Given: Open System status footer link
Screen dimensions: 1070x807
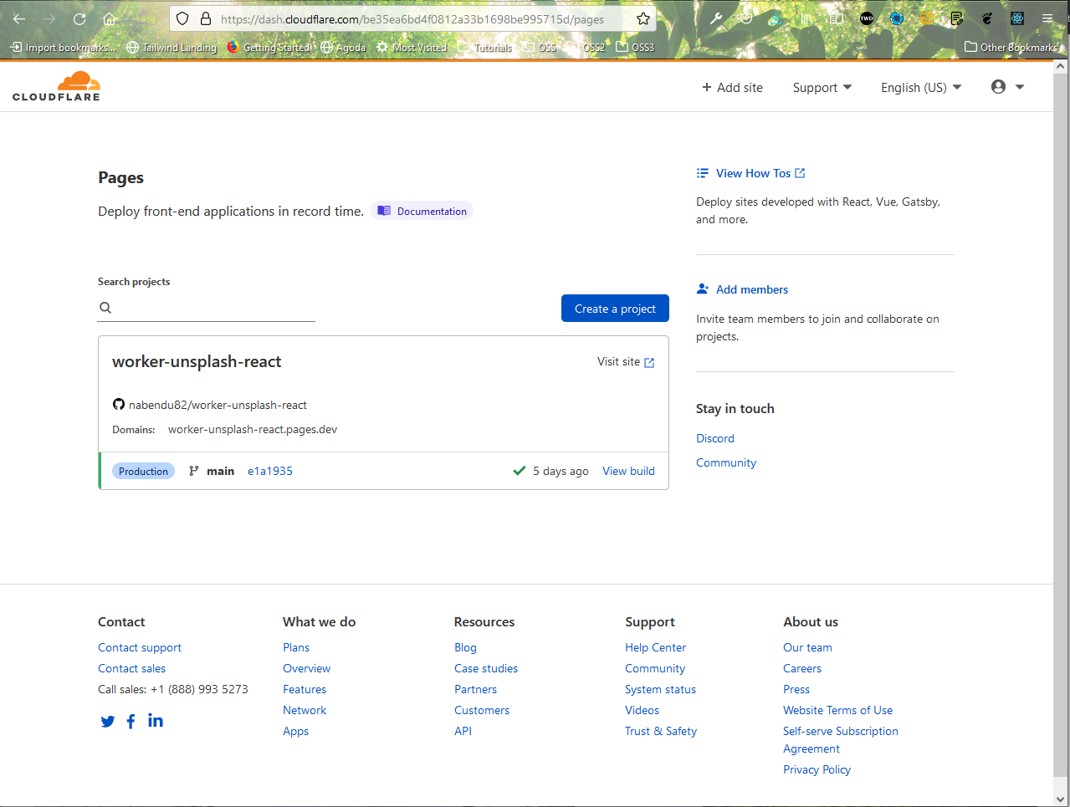Looking at the screenshot, I should [x=660, y=690].
